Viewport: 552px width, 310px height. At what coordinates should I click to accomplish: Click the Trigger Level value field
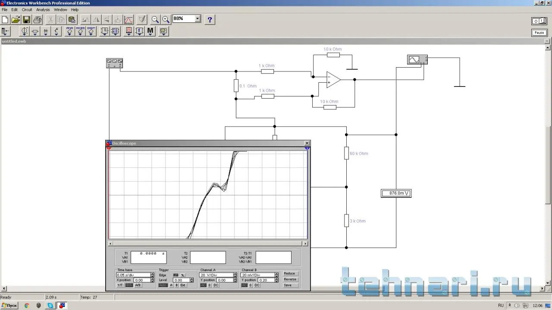pyautogui.click(x=181, y=280)
